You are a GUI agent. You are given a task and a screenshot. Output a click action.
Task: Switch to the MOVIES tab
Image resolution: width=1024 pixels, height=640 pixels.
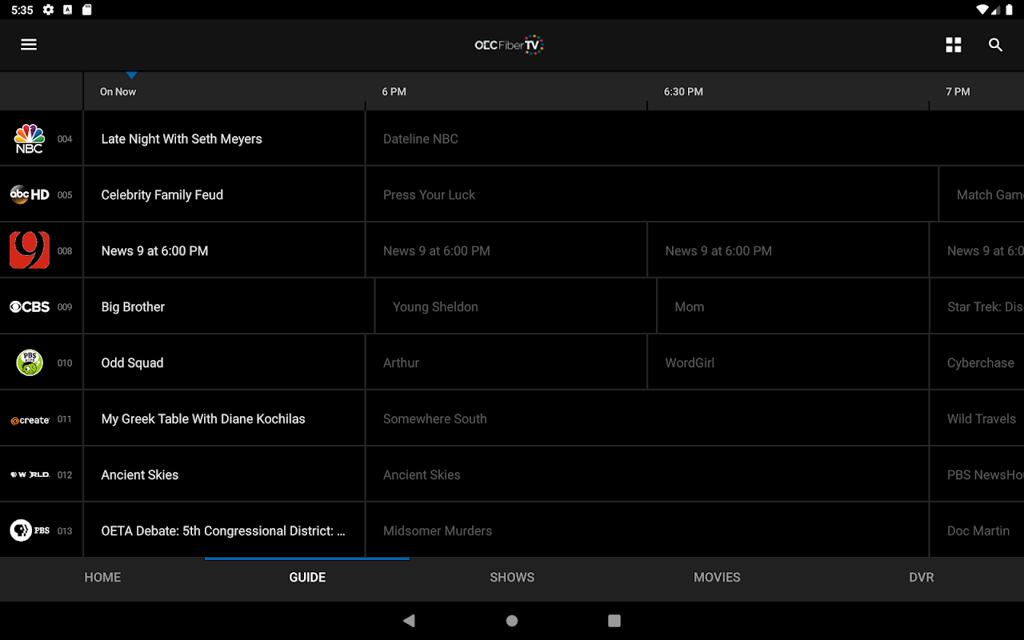point(717,577)
